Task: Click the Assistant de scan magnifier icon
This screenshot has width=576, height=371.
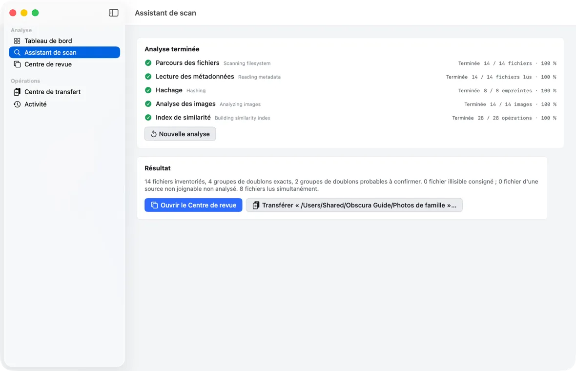Action: point(17,53)
